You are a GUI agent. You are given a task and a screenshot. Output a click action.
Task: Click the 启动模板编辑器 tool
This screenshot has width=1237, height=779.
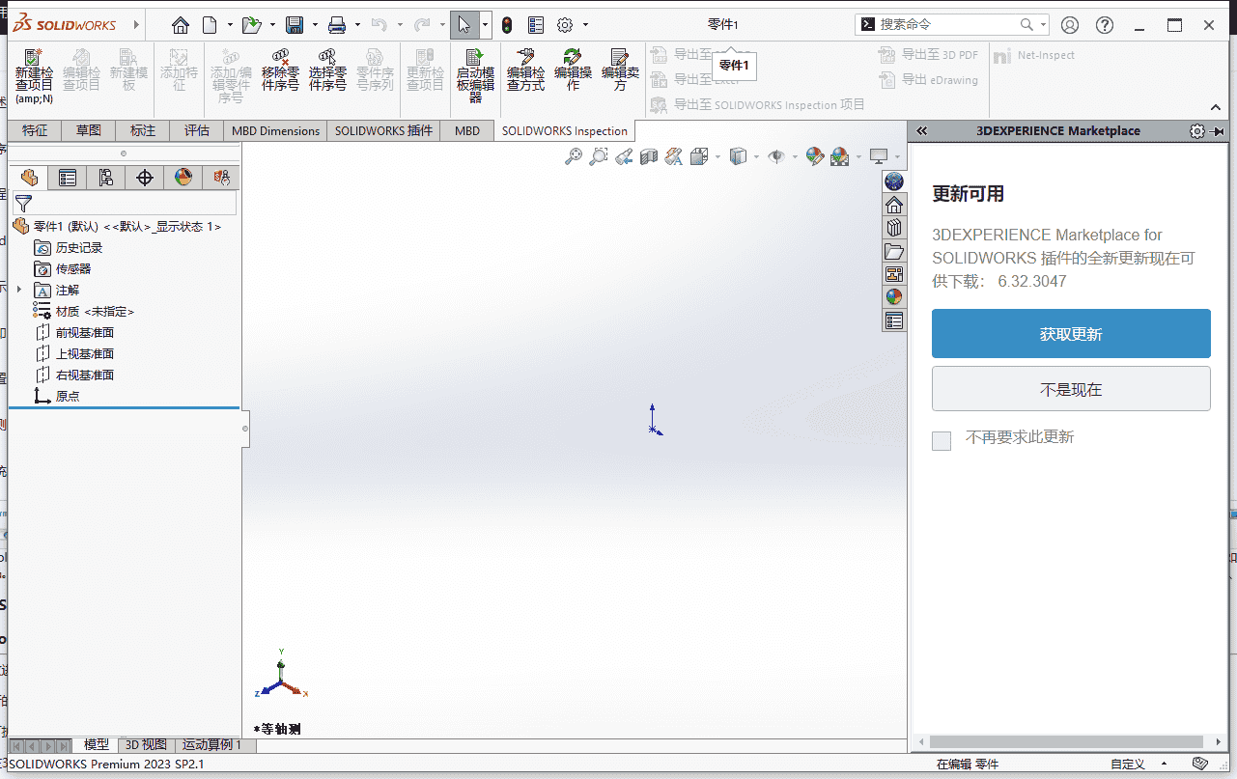point(474,72)
